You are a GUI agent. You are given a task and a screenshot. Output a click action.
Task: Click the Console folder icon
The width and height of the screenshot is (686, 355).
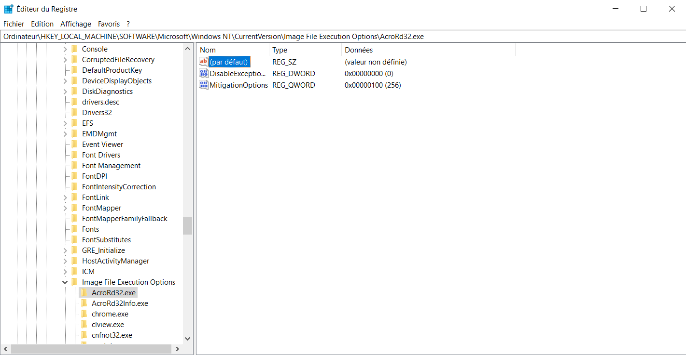pos(74,49)
